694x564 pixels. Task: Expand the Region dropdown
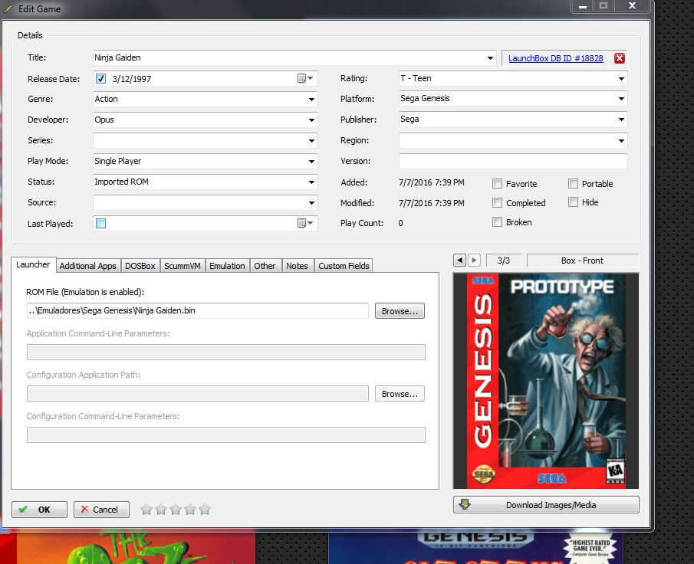621,141
